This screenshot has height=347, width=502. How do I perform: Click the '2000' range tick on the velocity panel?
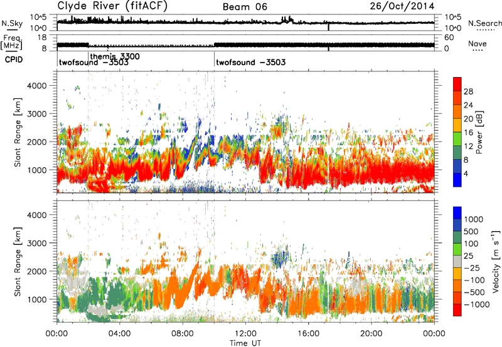36,271
